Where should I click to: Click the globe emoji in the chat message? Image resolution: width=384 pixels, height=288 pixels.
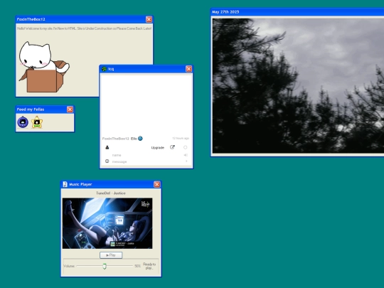click(x=140, y=139)
